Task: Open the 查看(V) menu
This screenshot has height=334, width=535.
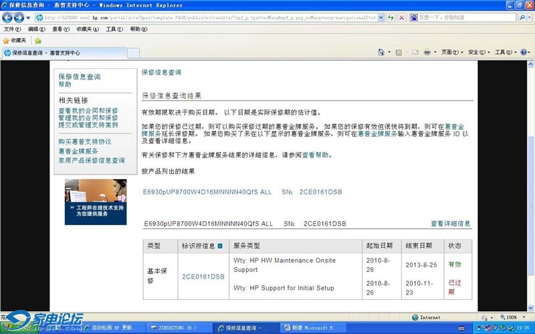Action: [x=61, y=29]
